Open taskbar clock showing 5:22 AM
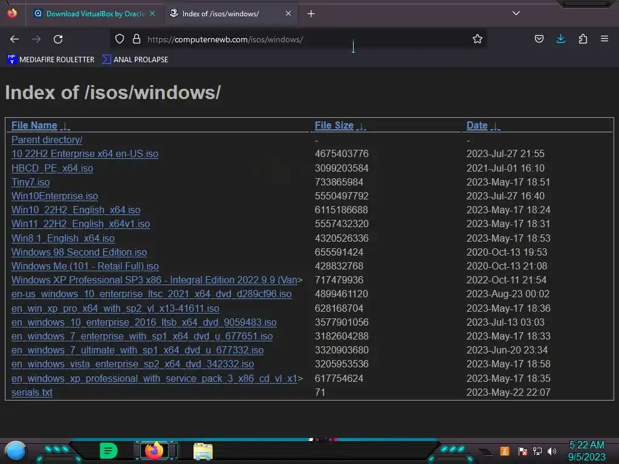The width and height of the screenshot is (619, 464). (x=586, y=451)
